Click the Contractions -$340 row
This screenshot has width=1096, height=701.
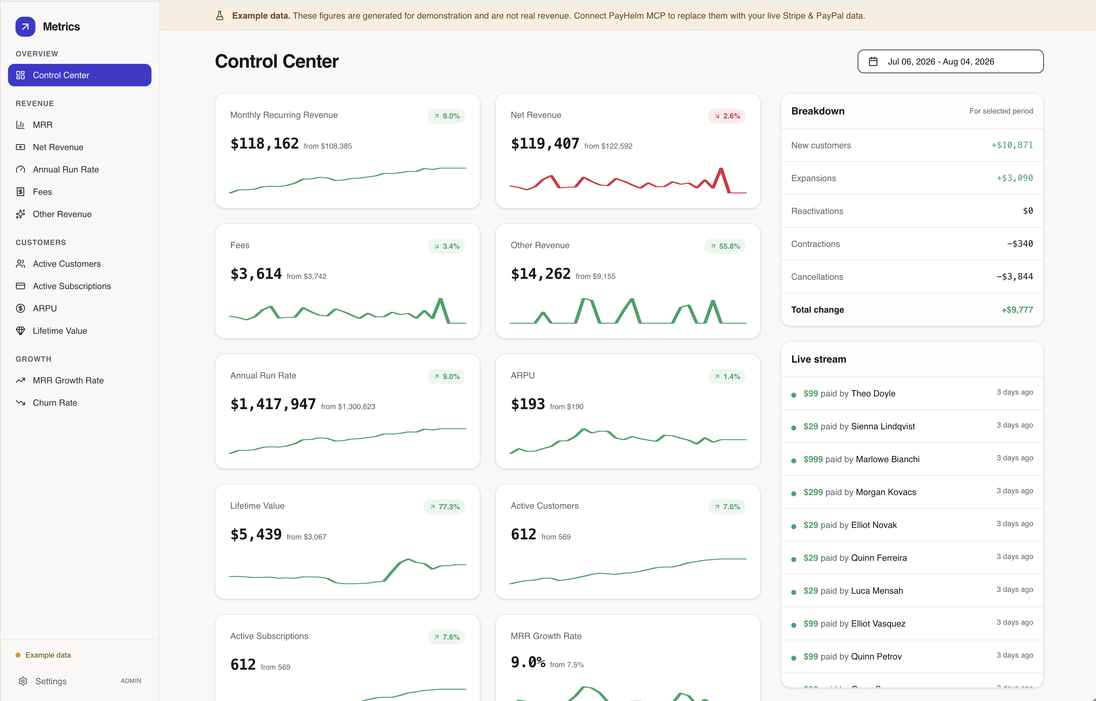point(912,243)
